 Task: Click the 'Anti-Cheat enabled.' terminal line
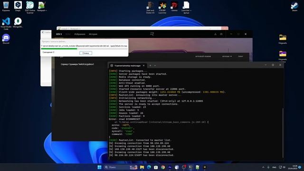pyautogui.click(x=127, y=83)
